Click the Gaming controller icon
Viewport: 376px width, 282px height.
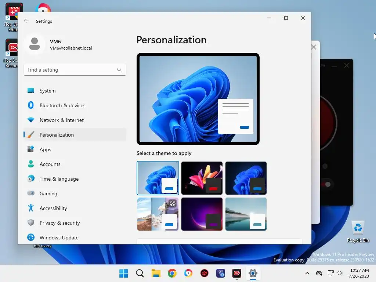click(31, 193)
